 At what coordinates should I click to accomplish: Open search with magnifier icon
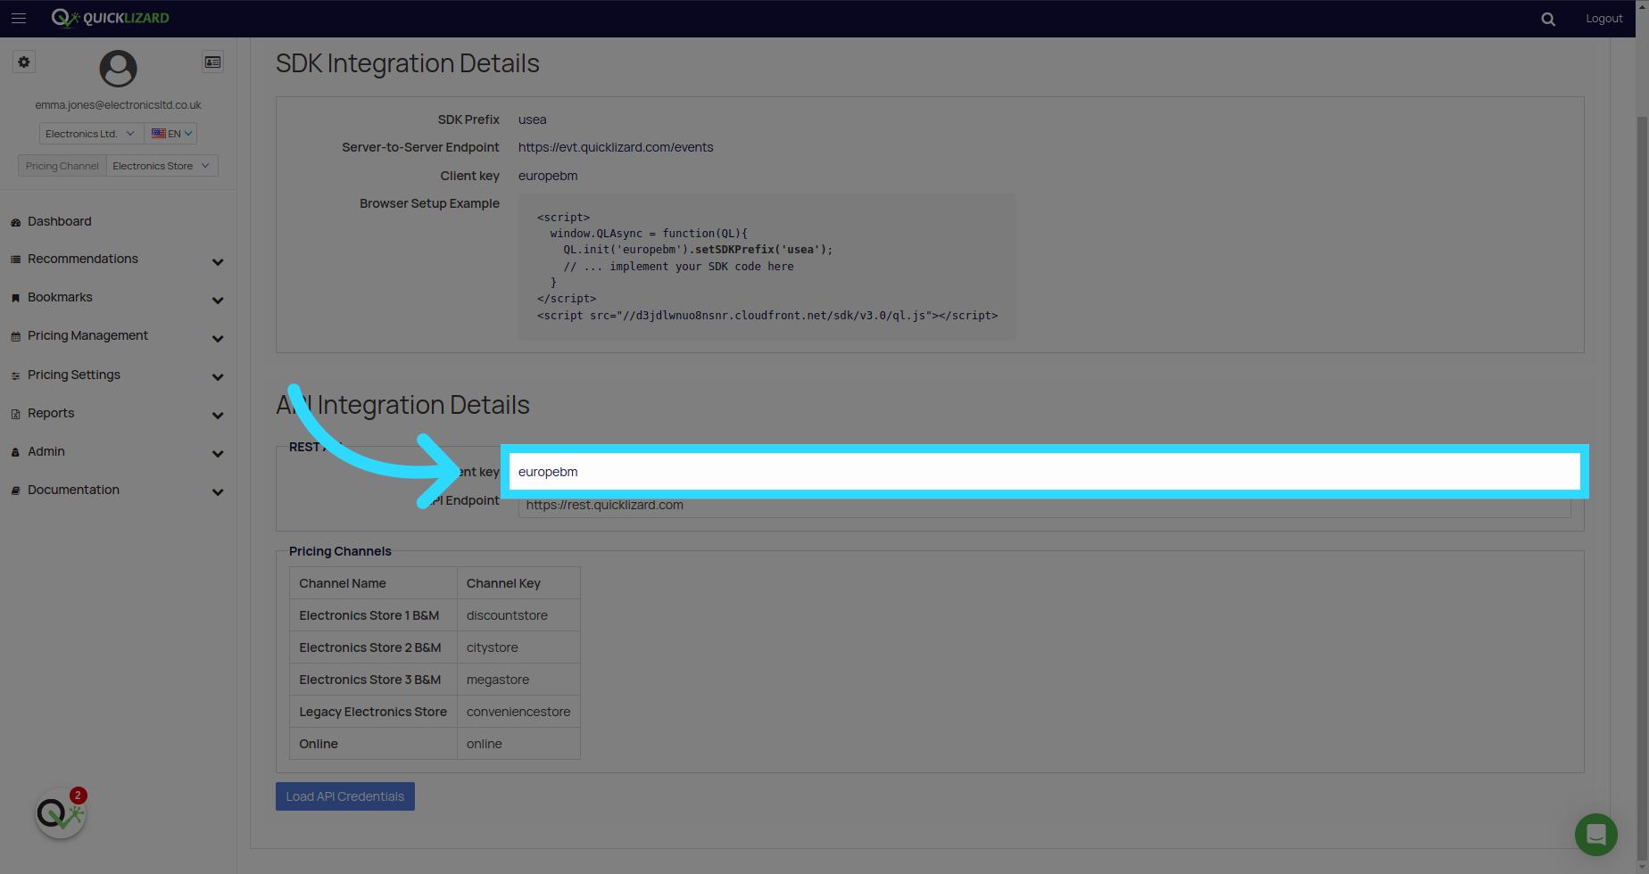pos(1548,19)
